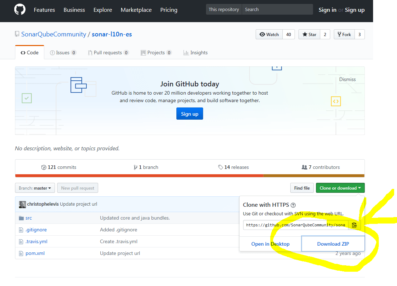397x286 pixels.
Task: Copy the clone URL with the clipboard icon
Action: 355,225
